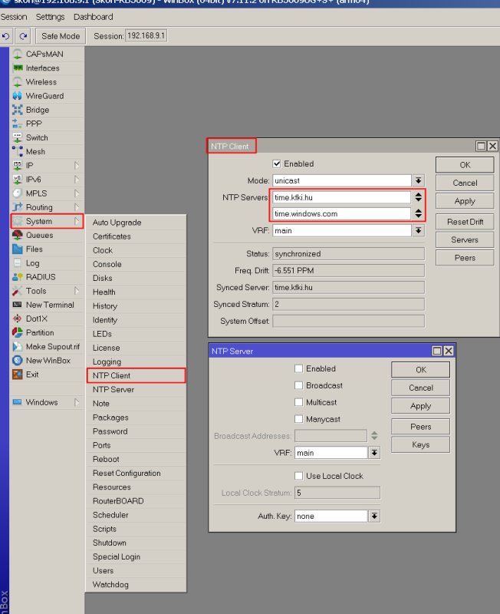Viewport: 500px width, 614px height.
Task: Open Partition via its sidebar icon
Action: point(18,332)
